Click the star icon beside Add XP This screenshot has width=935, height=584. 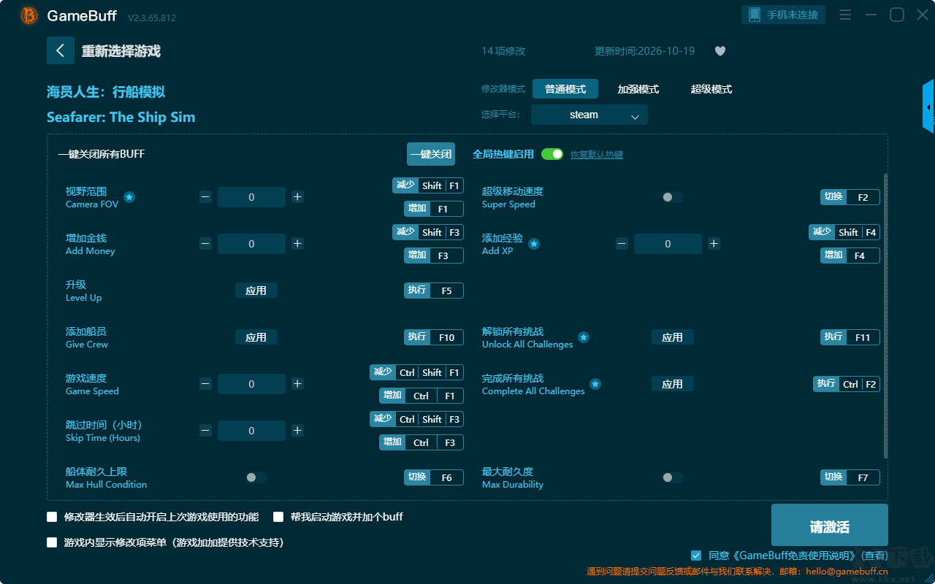click(x=534, y=244)
